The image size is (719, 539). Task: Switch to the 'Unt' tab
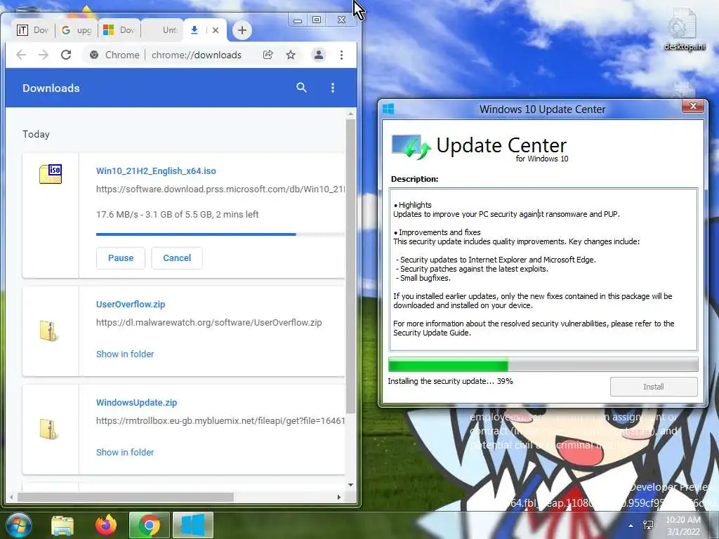pos(162,30)
